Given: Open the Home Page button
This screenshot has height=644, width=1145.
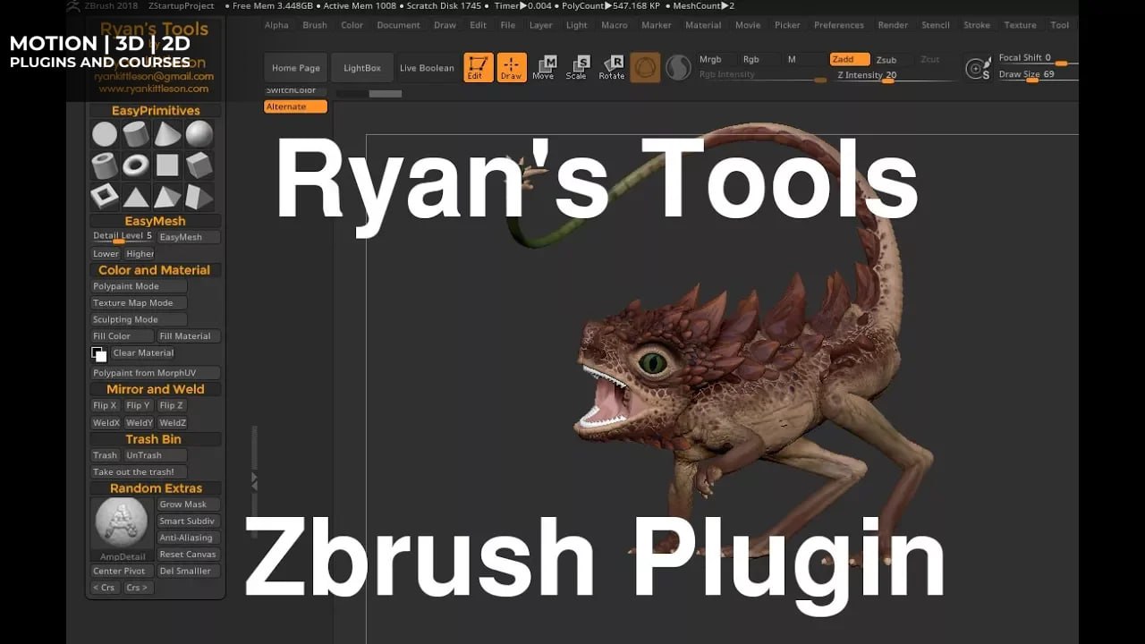Looking at the screenshot, I should 296,68.
